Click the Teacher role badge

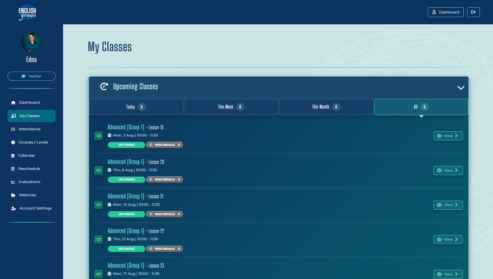click(x=31, y=76)
